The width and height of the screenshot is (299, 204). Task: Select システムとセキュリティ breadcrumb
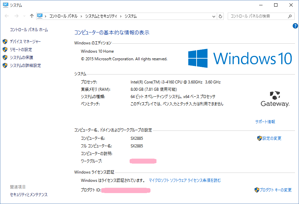pos(101,16)
